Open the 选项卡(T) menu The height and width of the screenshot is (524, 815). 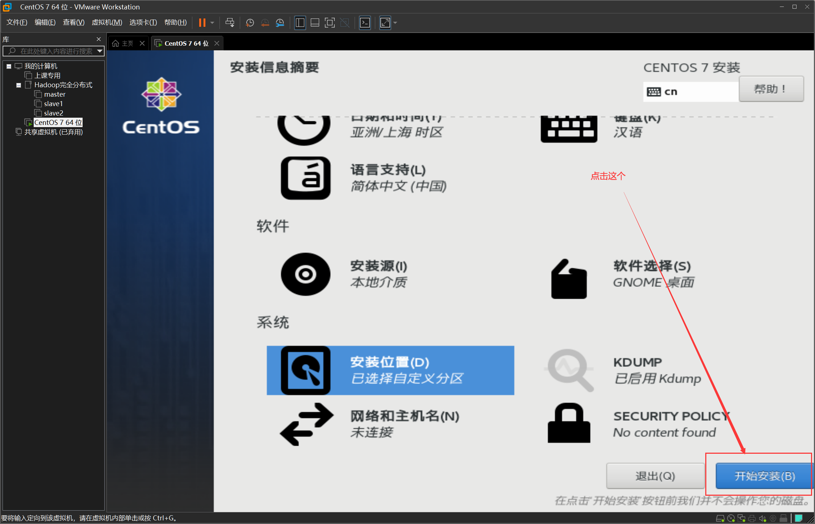coord(143,22)
